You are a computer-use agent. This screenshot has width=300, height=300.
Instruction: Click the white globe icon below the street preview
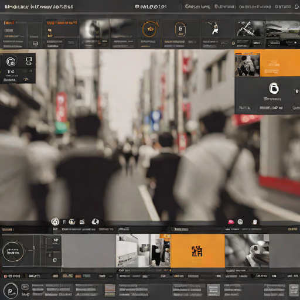pyautogui.click(x=96, y=221)
